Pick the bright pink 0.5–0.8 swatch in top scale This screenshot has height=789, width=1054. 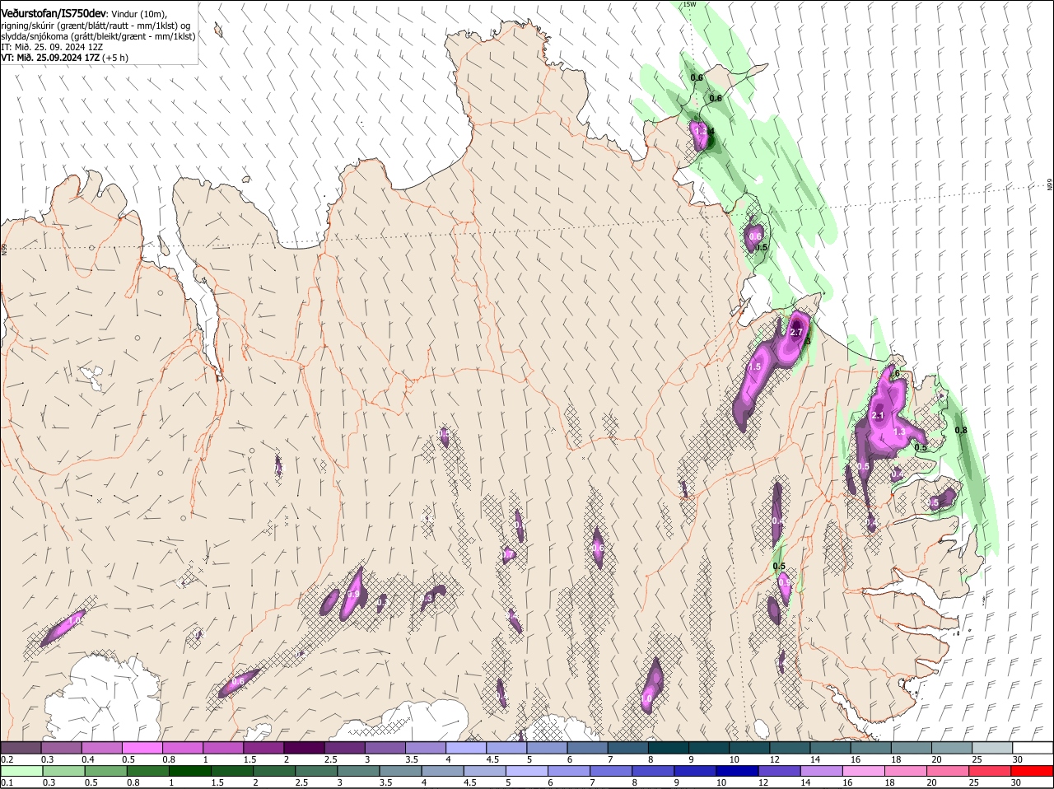142,747
